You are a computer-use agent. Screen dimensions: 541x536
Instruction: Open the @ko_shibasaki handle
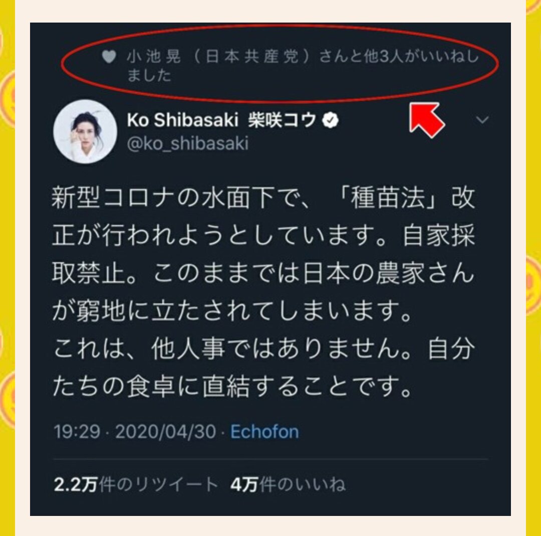(188, 143)
